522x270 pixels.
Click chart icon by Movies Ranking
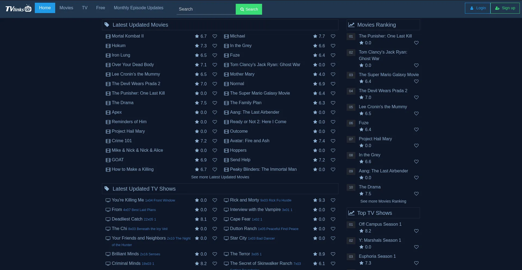pyautogui.click(x=352, y=25)
